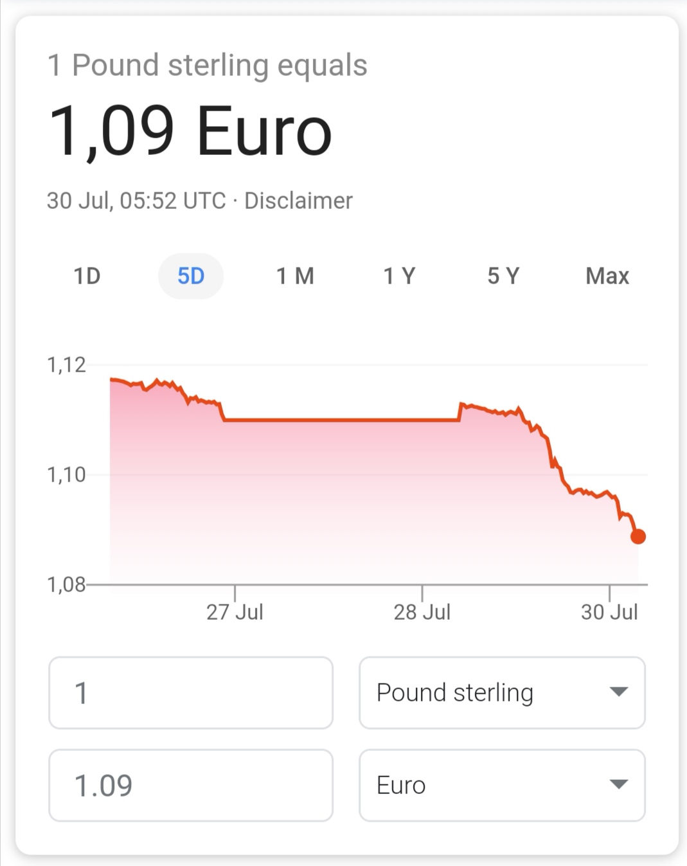The width and height of the screenshot is (687, 866).
Task: Focus the Pound sterling amount field
Action: point(191,692)
